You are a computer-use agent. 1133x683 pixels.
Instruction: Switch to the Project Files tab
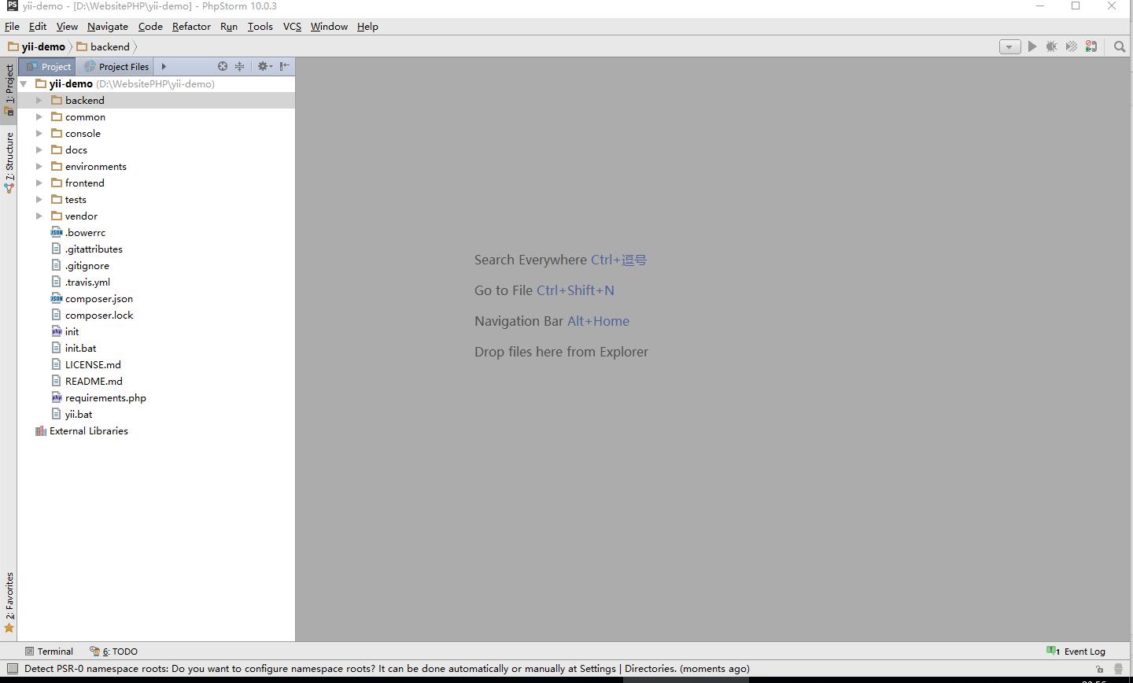116,66
